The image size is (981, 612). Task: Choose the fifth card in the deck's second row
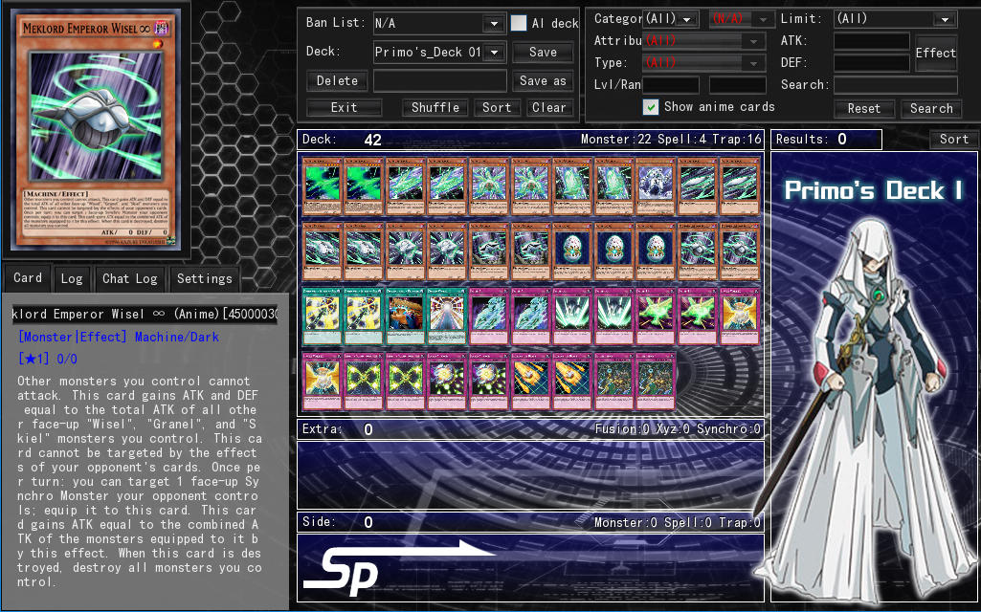click(489, 251)
